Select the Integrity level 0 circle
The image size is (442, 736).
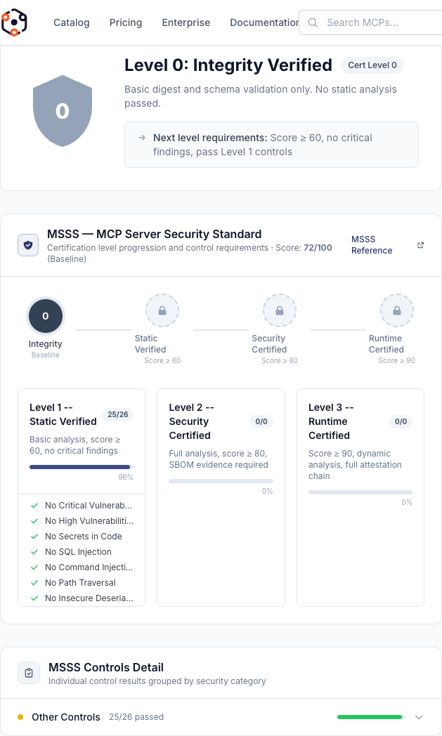tap(46, 316)
